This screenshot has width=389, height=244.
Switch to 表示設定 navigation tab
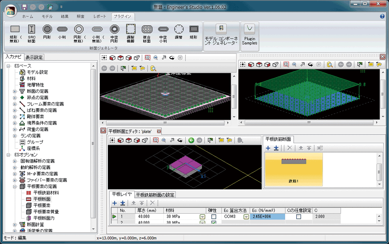pos(34,57)
